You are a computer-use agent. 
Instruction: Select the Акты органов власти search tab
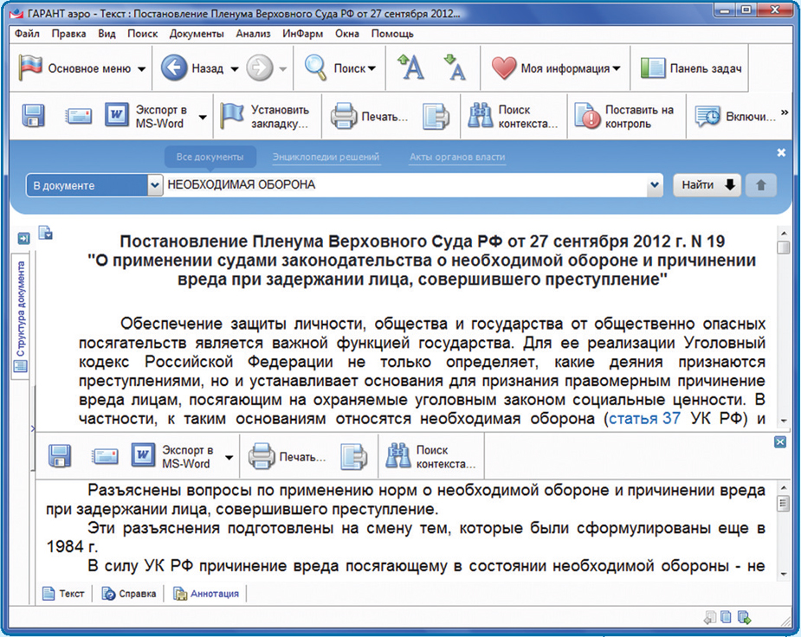[457, 158]
